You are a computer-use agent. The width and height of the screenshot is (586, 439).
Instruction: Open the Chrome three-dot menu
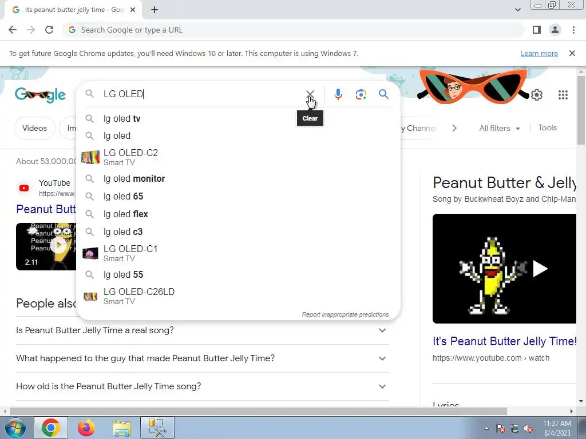click(x=573, y=30)
